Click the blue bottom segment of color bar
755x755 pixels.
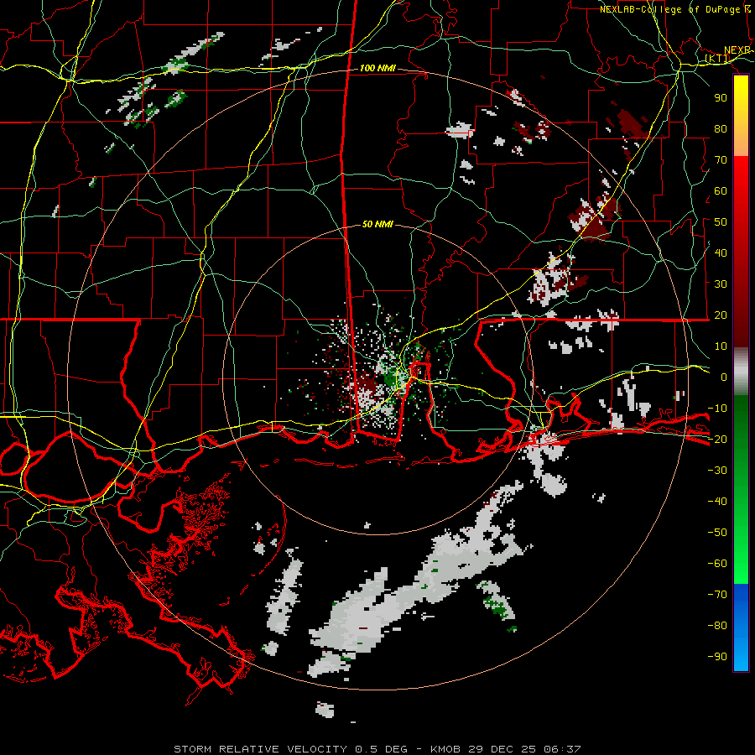click(741, 627)
